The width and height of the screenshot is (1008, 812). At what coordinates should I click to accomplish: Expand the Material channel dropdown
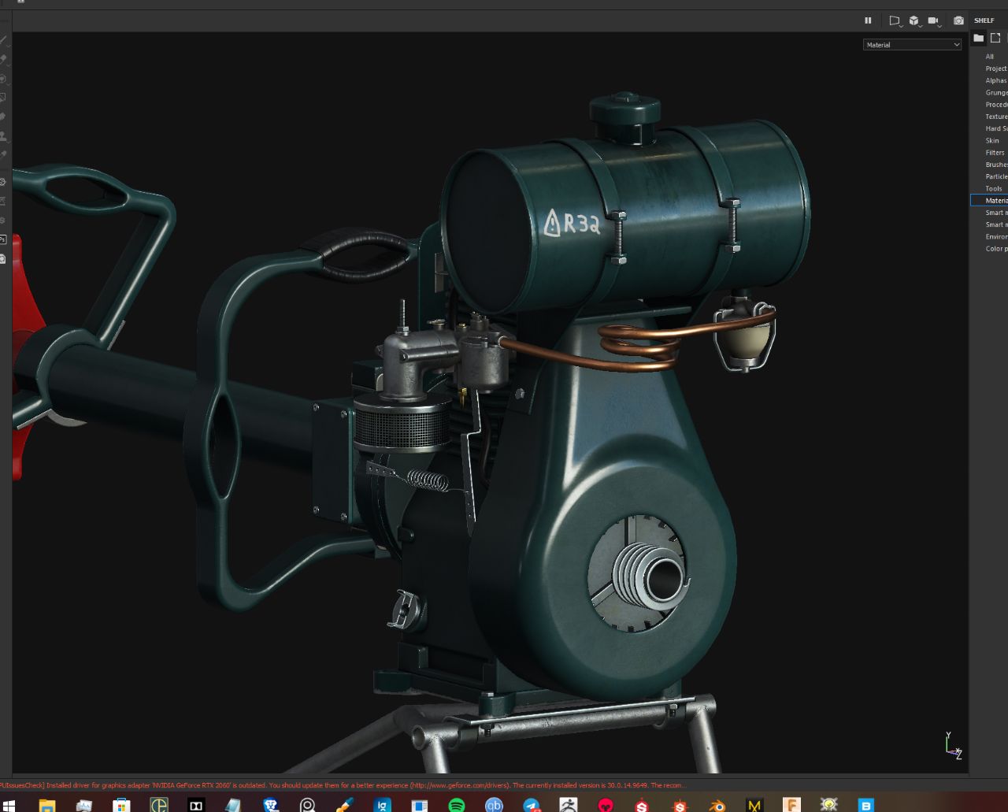pos(912,45)
